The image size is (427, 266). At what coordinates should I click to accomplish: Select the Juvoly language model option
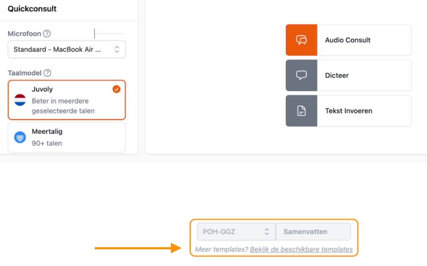pyautogui.click(x=66, y=100)
